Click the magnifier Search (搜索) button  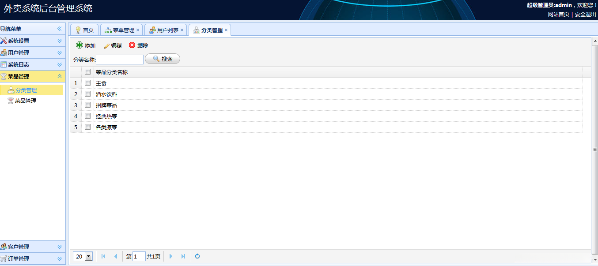(x=163, y=59)
